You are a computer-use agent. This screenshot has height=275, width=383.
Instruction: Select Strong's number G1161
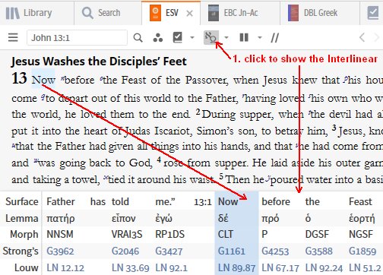(x=232, y=251)
